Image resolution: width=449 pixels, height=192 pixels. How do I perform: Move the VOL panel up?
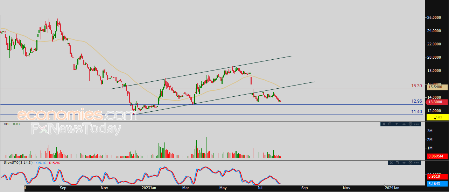pos(397,124)
